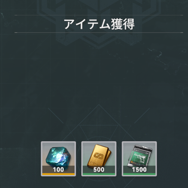The image size is (188, 188).
Task: Select the blue crystal gem reward
Action: point(58,159)
